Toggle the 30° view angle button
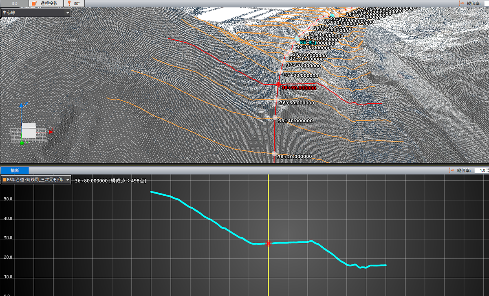Screen dimensions: 489x296 click(x=76, y=3)
